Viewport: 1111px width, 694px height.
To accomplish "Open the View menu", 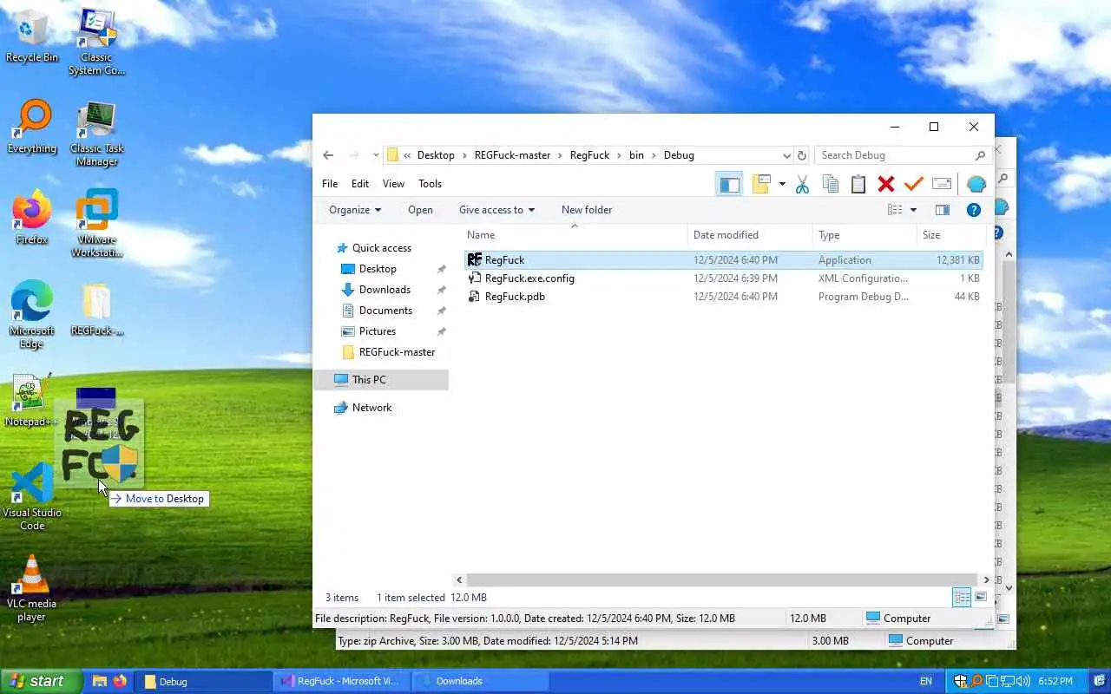I will 393,184.
